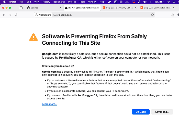Open the Help menu
Screen dimensions: 179x117
click(102, 2)
